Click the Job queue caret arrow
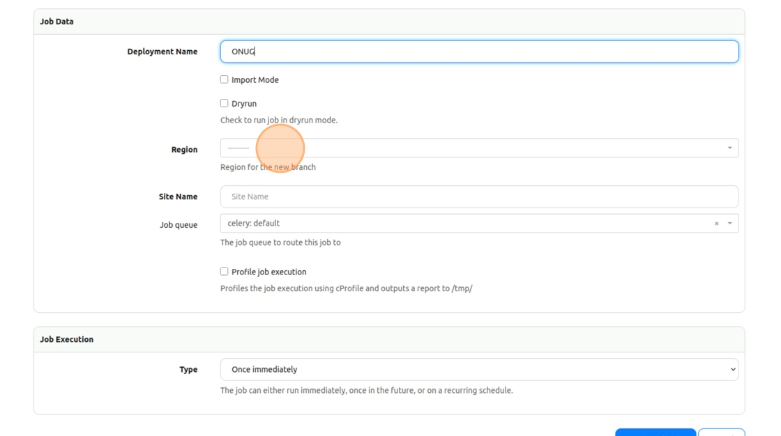The image size is (781, 436). click(x=730, y=224)
